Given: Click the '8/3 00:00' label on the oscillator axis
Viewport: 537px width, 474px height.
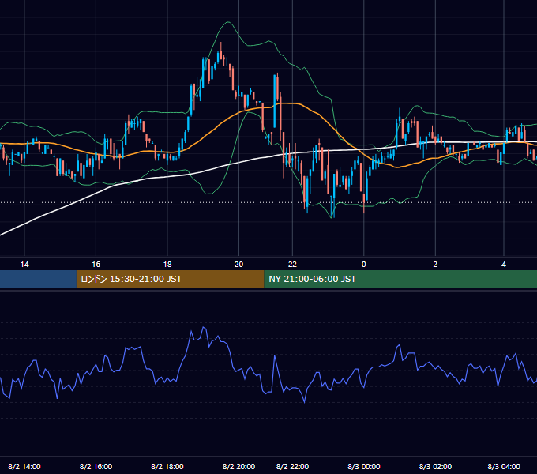Looking at the screenshot, I should click(364, 466).
